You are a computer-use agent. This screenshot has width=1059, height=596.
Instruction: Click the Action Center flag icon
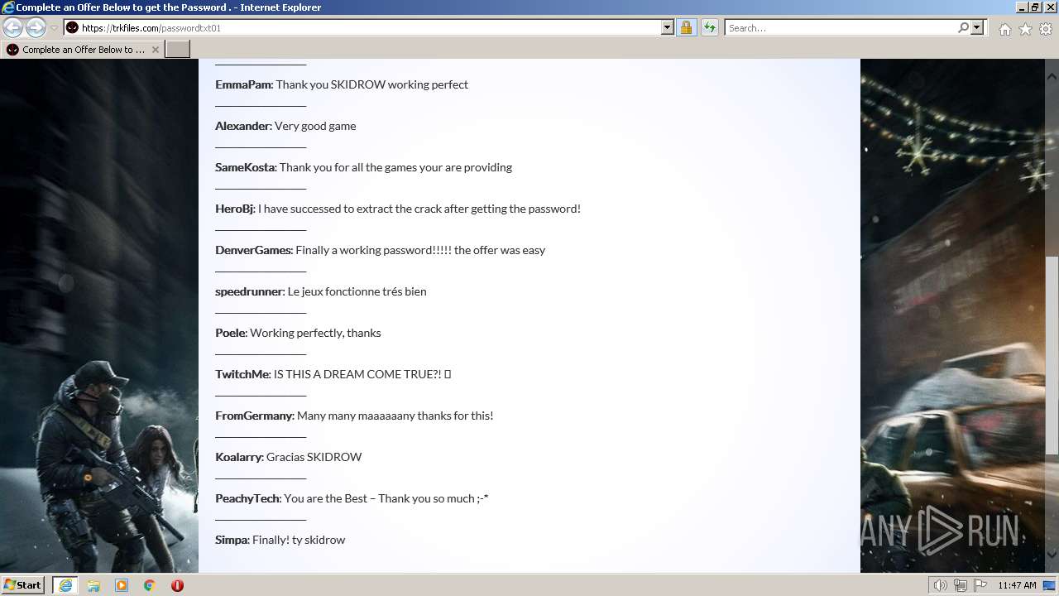[x=980, y=585]
